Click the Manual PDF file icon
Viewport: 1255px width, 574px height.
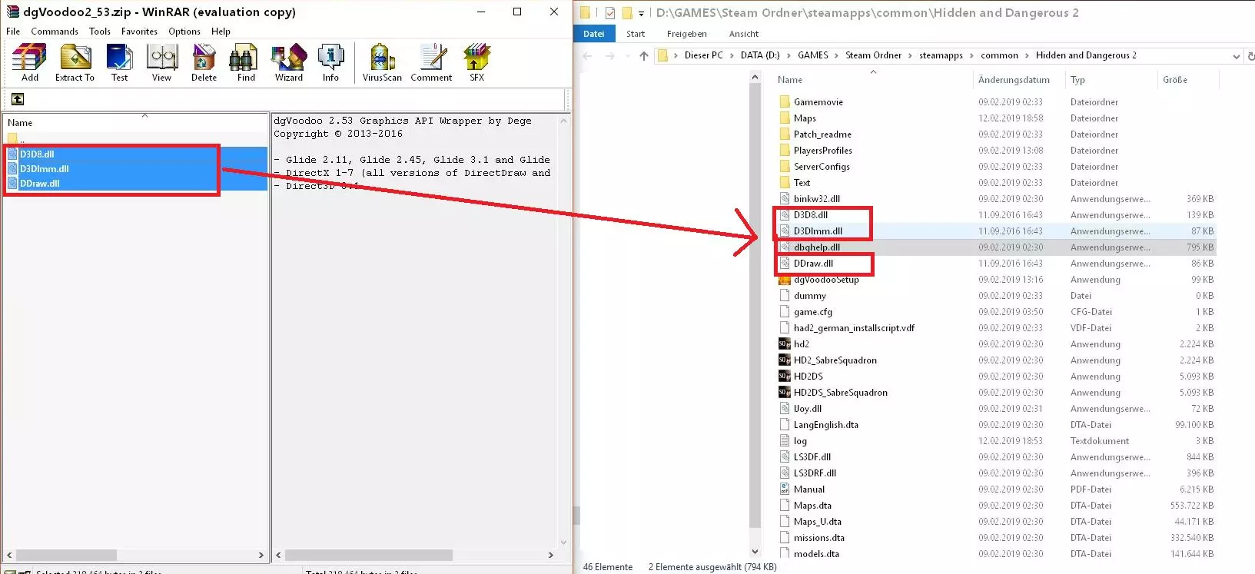pyautogui.click(x=785, y=489)
